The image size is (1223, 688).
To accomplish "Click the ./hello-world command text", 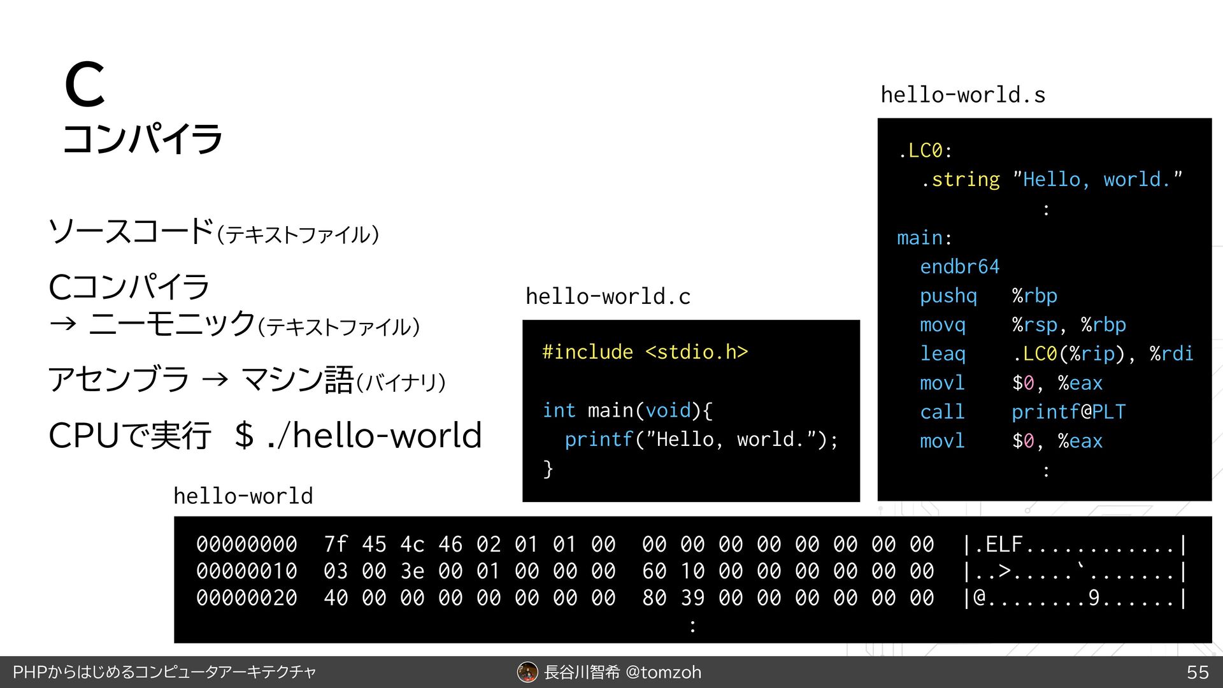I will point(375,436).
